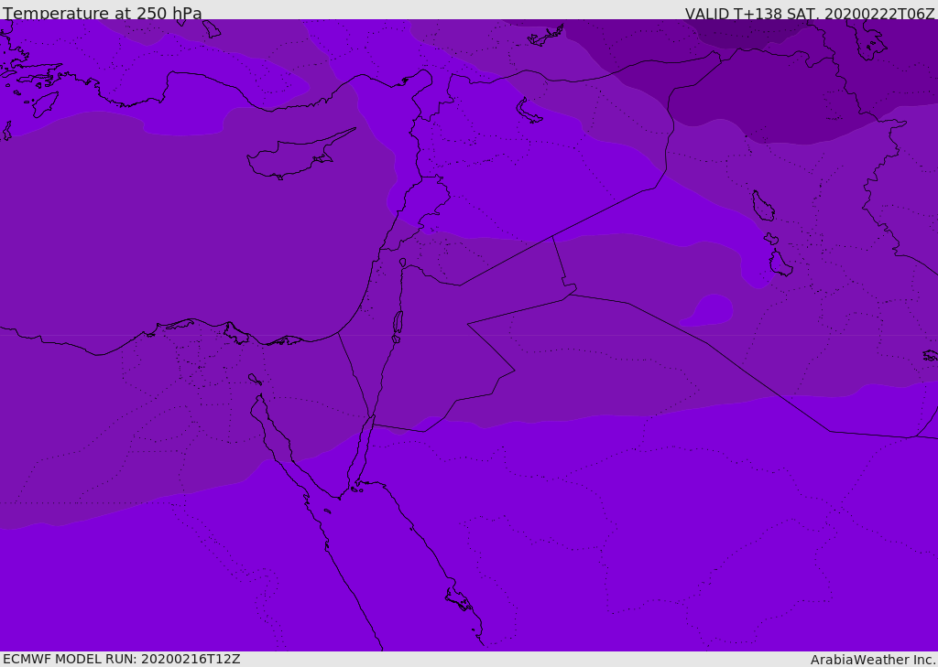Click the 'ECMWF MODEL RUN: 20200216T12Z' footer text
The image size is (938, 667).
pyautogui.click(x=122, y=659)
